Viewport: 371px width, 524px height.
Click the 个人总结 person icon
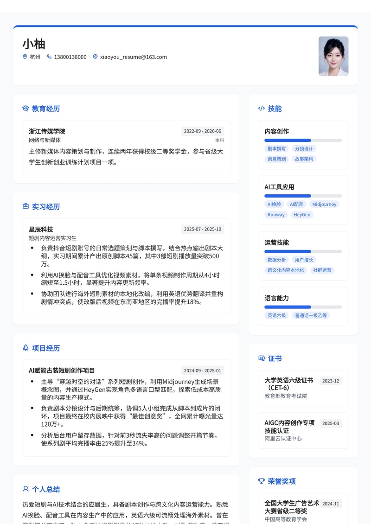tap(25, 489)
